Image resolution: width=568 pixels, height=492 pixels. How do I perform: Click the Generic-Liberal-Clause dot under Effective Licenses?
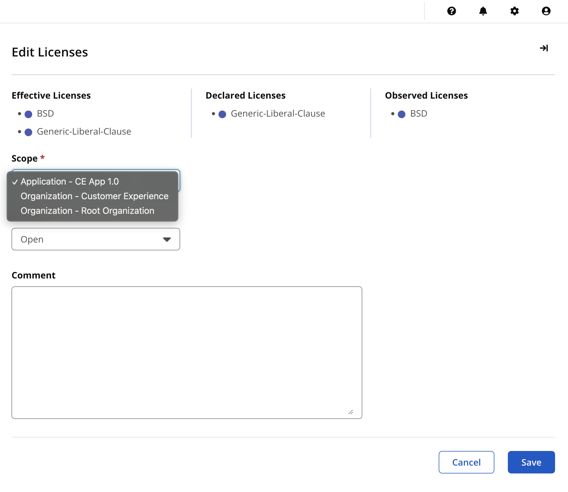(28, 132)
